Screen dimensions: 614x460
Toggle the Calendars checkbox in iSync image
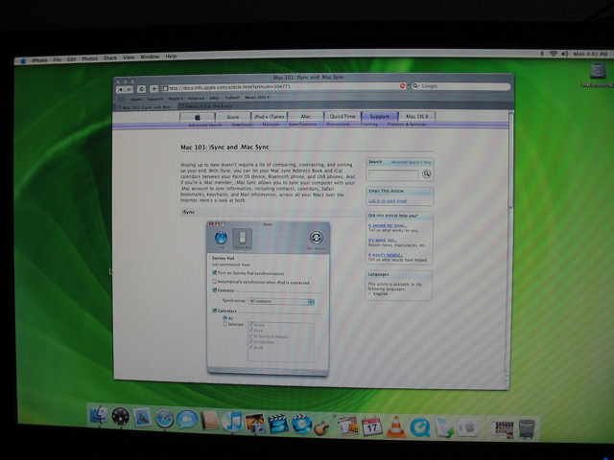(x=215, y=310)
